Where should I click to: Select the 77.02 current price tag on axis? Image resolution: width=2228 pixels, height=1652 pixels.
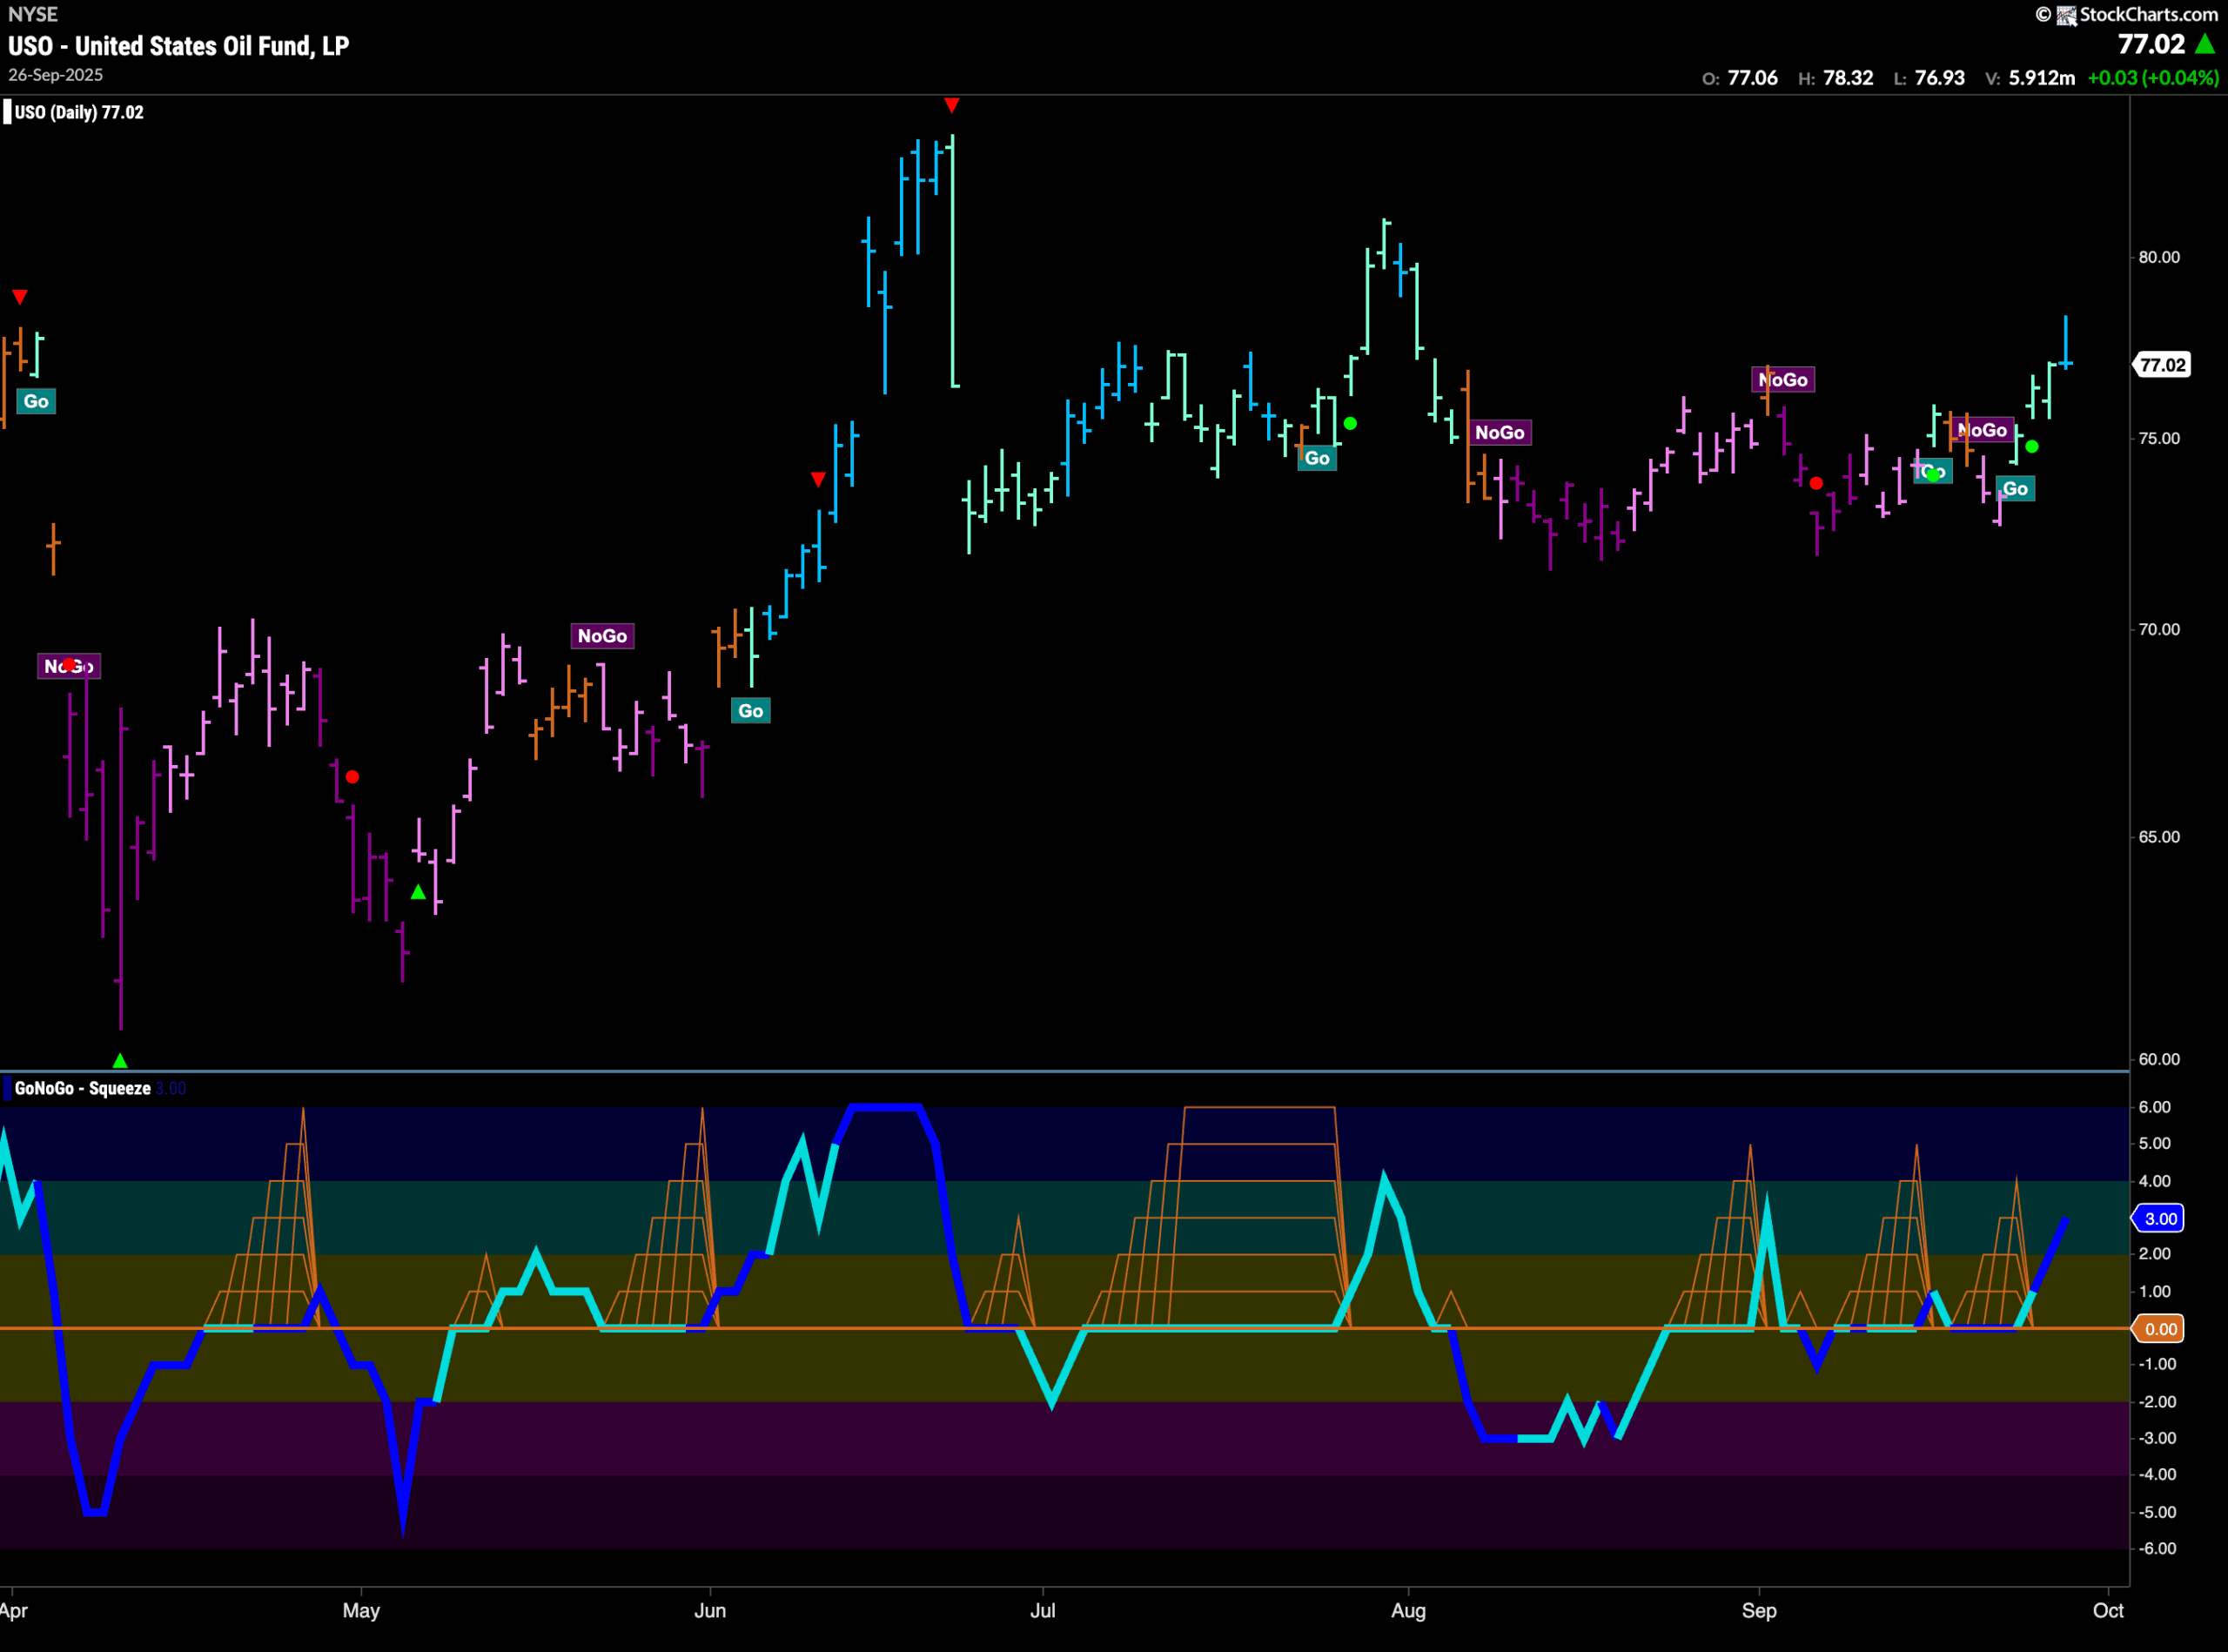tap(2162, 365)
